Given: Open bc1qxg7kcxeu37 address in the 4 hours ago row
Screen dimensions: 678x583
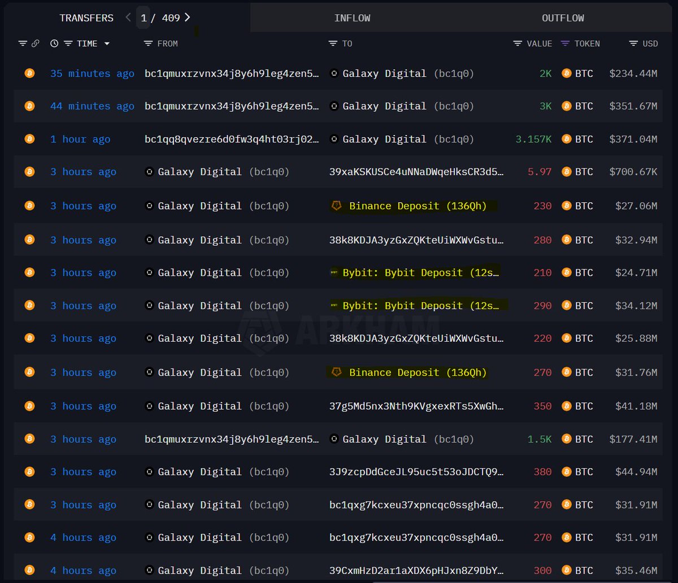Looking at the screenshot, I should coord(416,537).
